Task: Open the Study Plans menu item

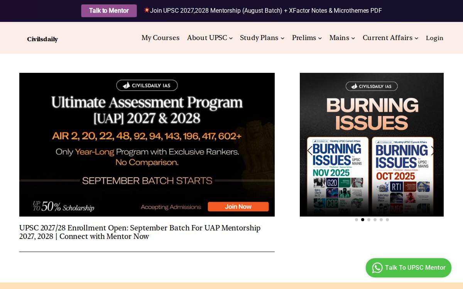Action: coord(259,38)
